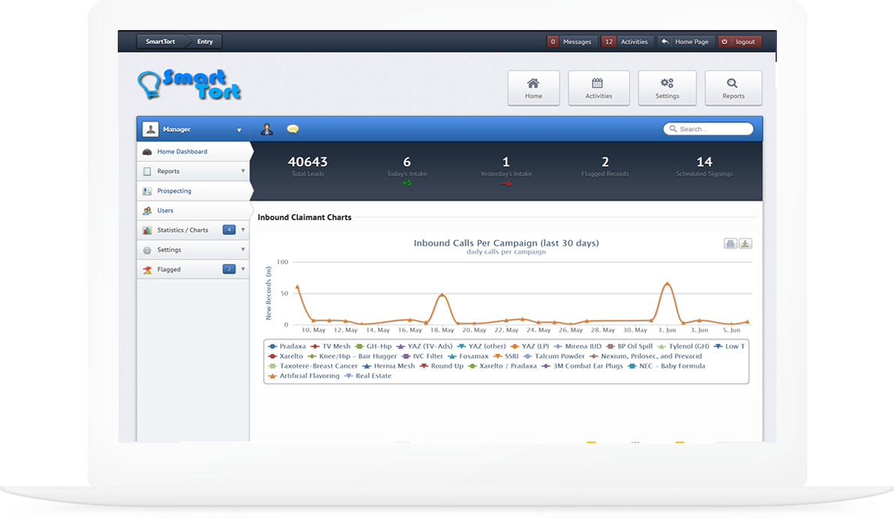Viewport: 894px width, 524px height.
Task: Hide the Knee/Hip - Bair Hugger series
Action: 352,356
